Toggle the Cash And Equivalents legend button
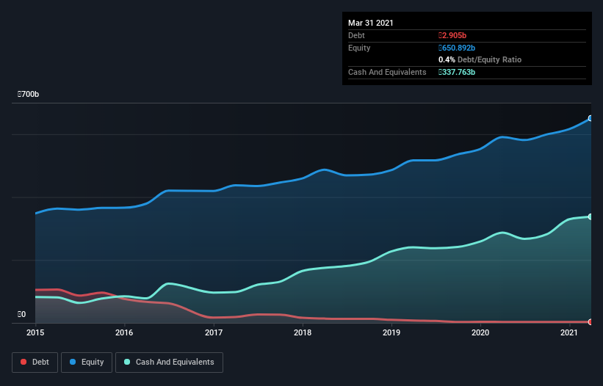The image size is (603, 386). click(169, 363)
